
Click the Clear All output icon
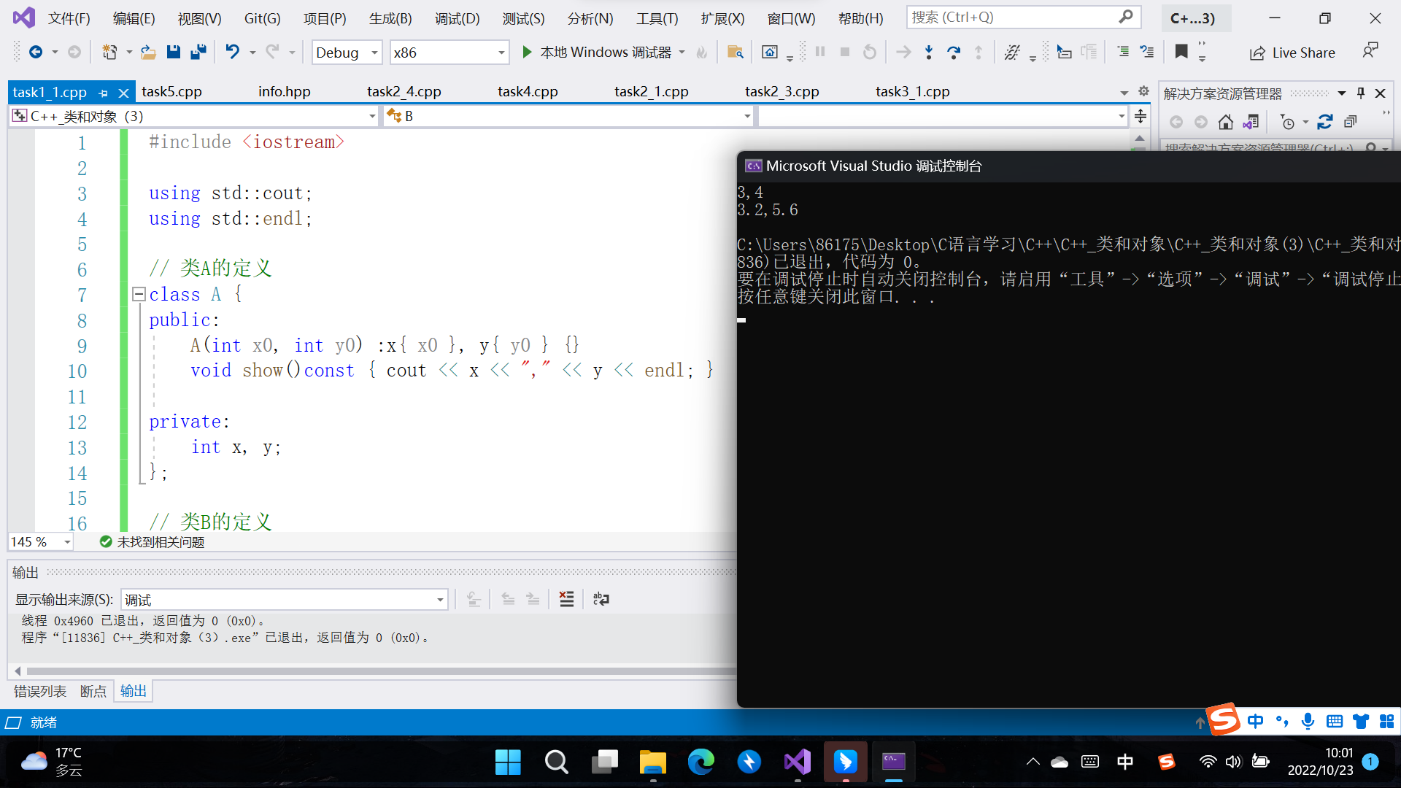pos(566,600)
